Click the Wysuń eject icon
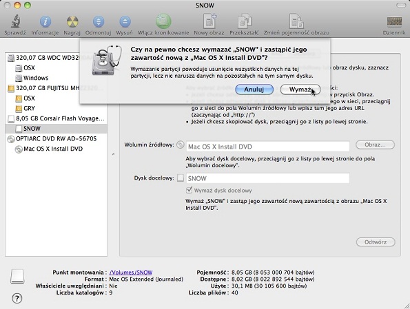This screenshot has height=309, width=410. 125,21
